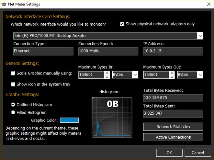Pick a new blue Graphic Color swatch
The height and width of the screenshot is (160, 214).
[69, 120]
